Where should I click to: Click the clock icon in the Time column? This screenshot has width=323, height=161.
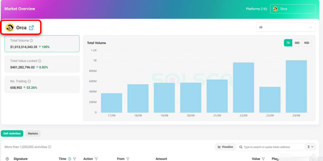[x=69, y=159]
